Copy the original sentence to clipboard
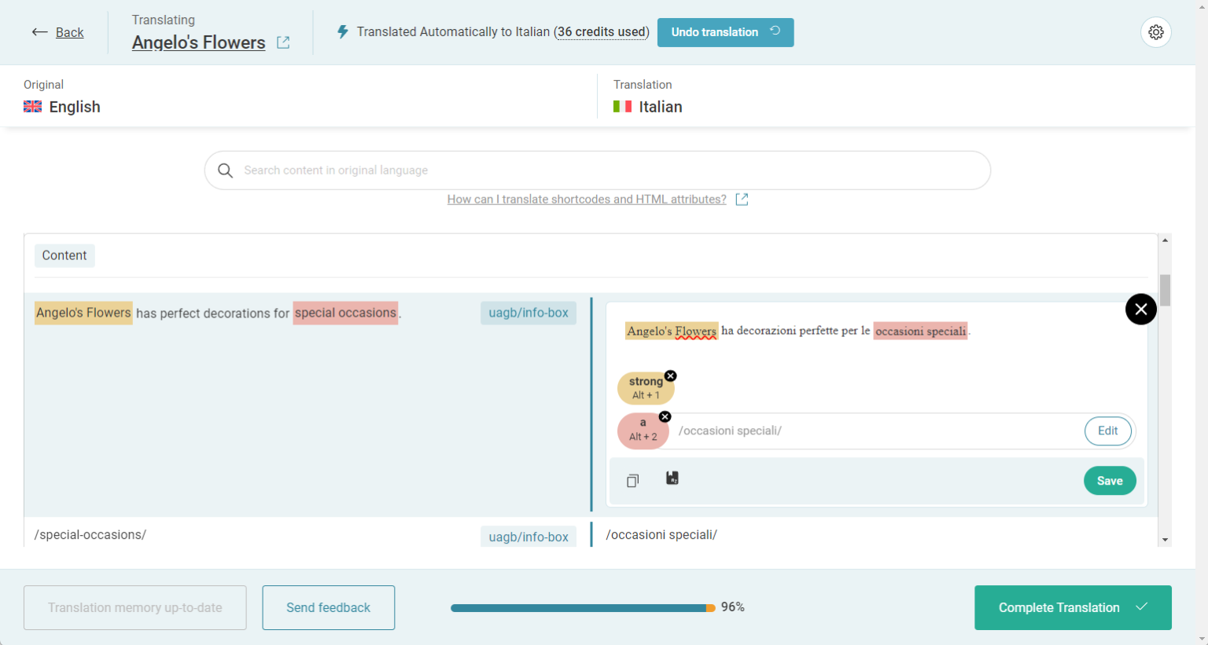The height and width of the screenshot is (645, 1208). (x=632, y=480)
